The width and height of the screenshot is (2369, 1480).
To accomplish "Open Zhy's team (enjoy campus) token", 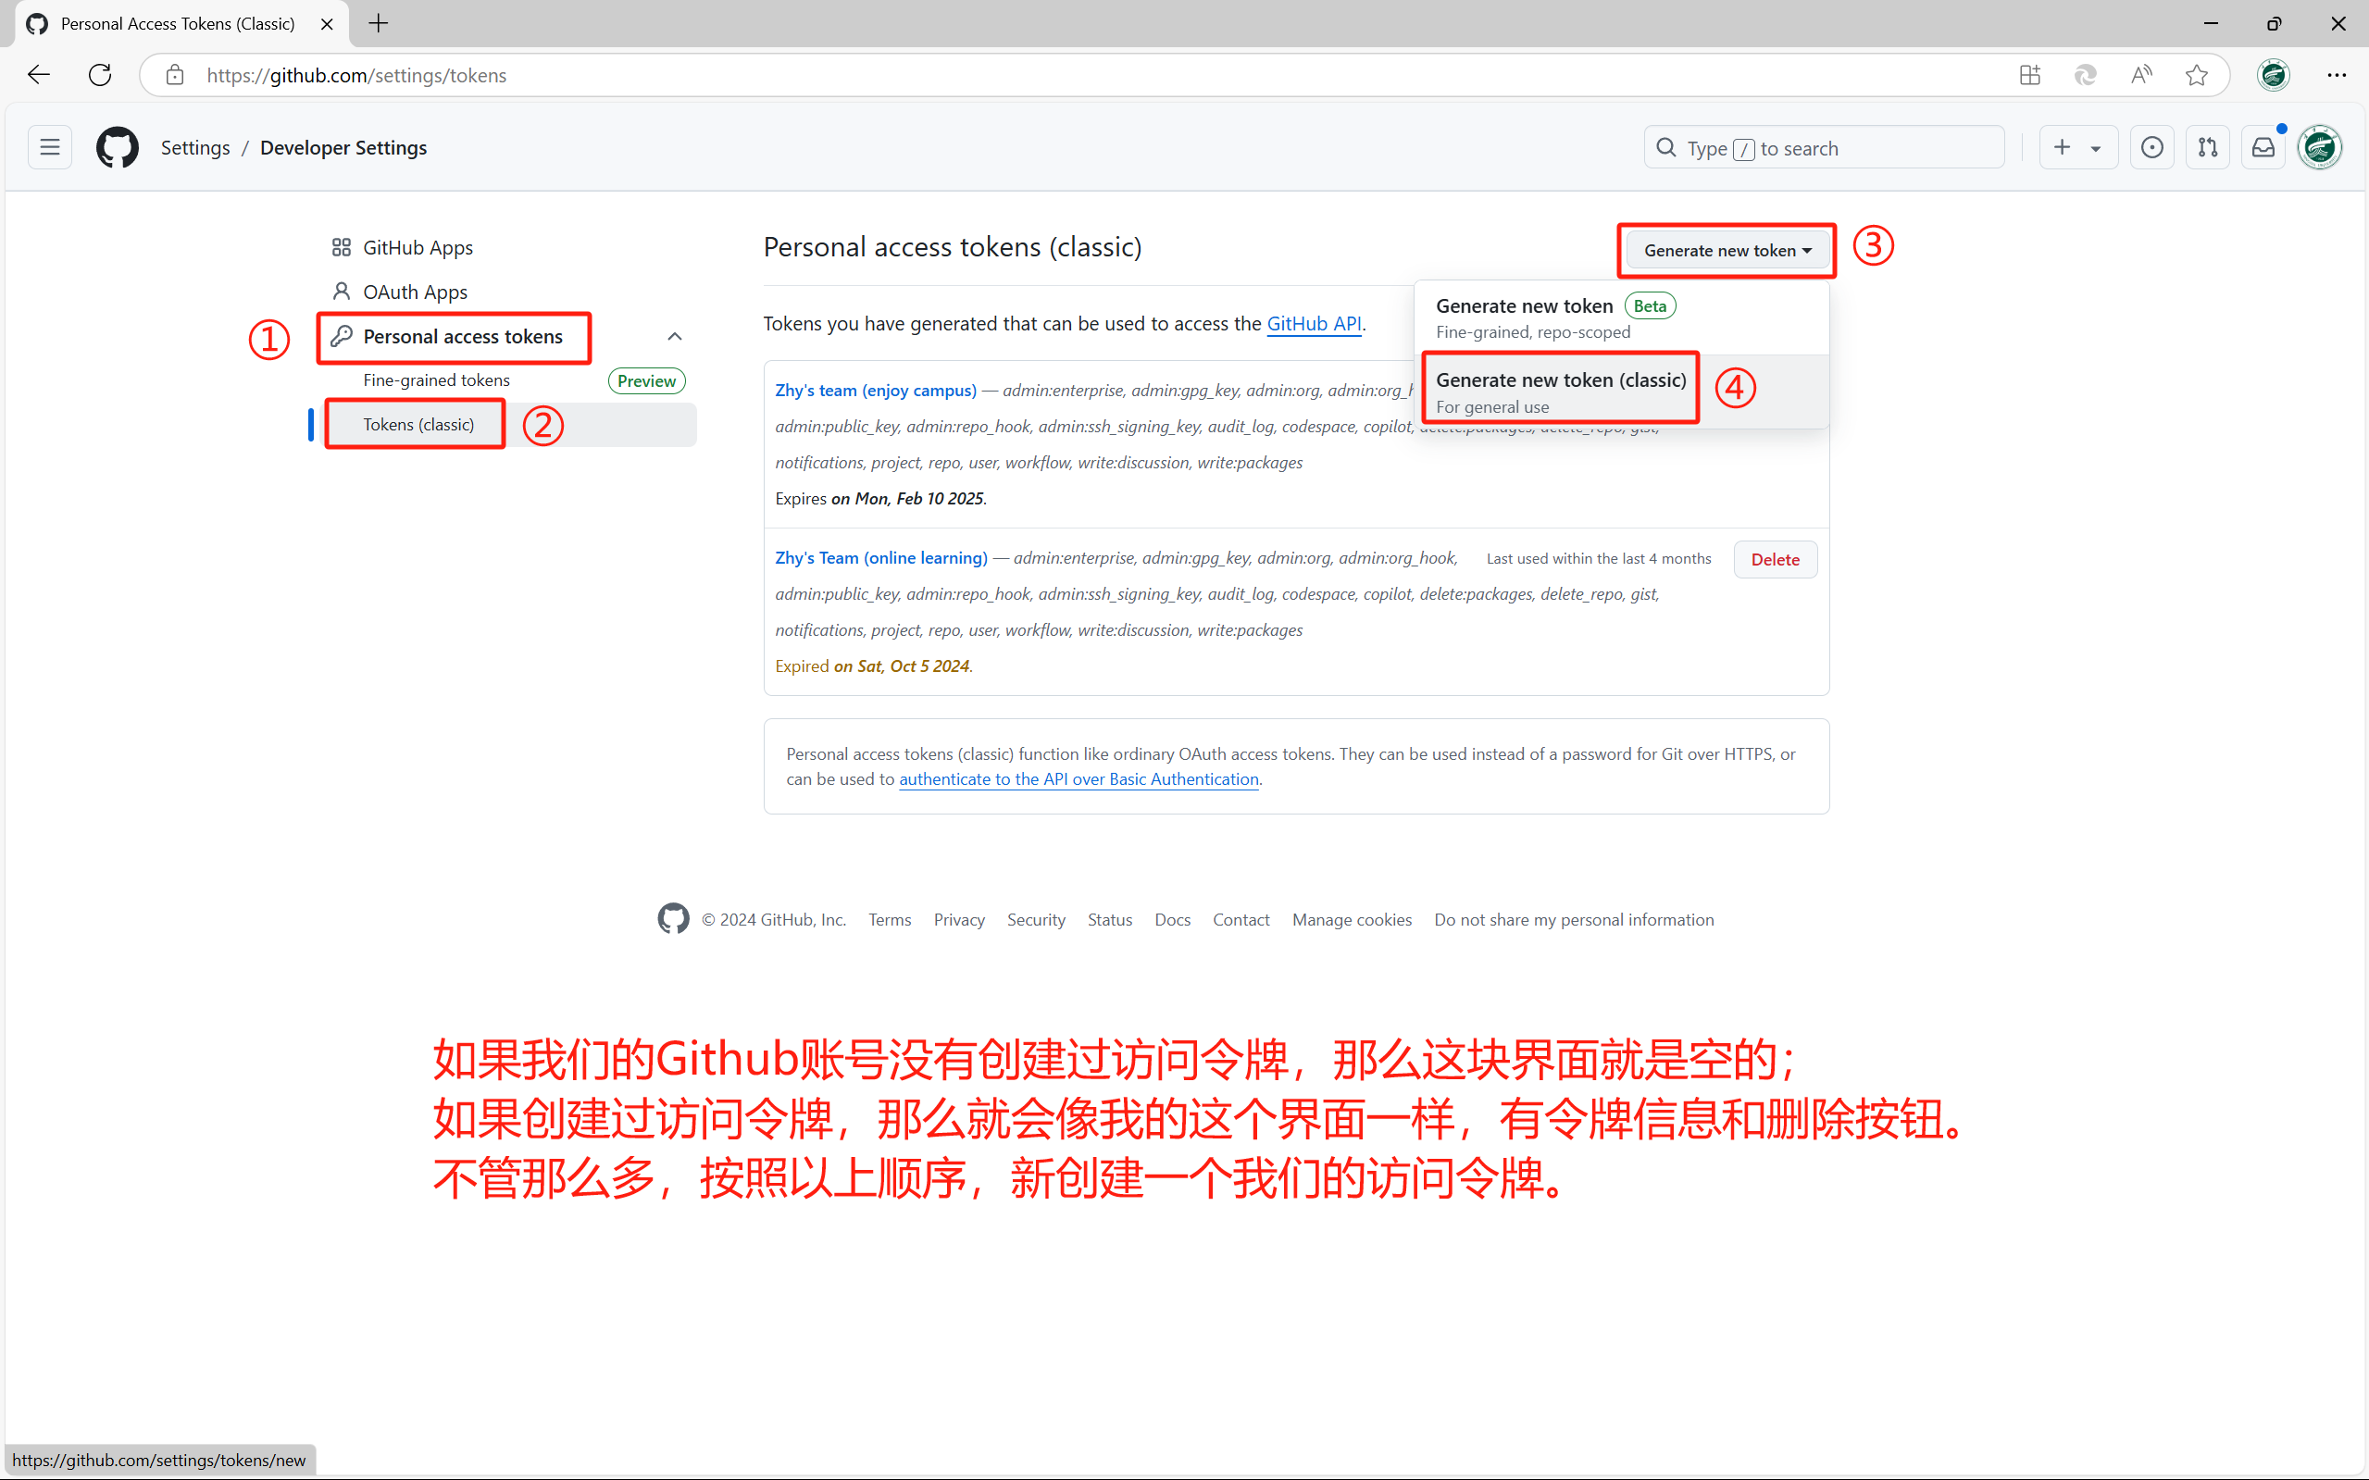I will [x=876, y=391].
